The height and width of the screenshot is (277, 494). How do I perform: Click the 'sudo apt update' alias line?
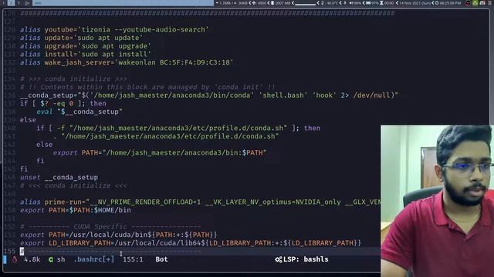(81, 38)
